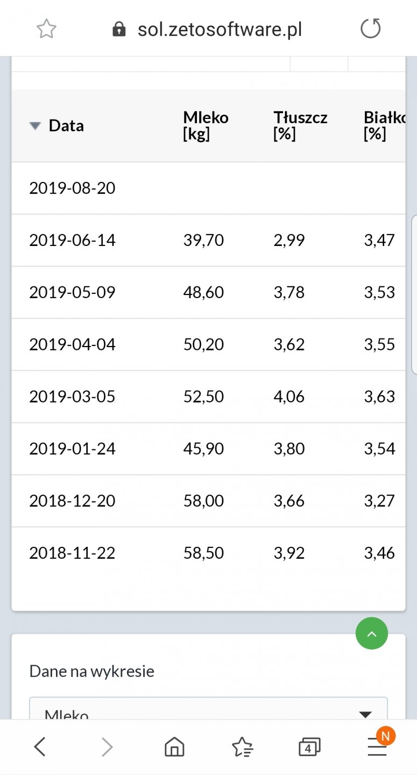Tap the padlock site security icon
Viewport: 417px width, 775px height.
119,29
